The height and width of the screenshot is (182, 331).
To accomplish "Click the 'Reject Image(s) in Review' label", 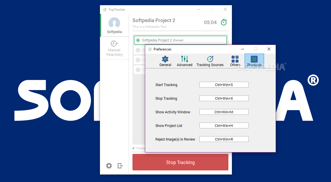I will point(175,139).
